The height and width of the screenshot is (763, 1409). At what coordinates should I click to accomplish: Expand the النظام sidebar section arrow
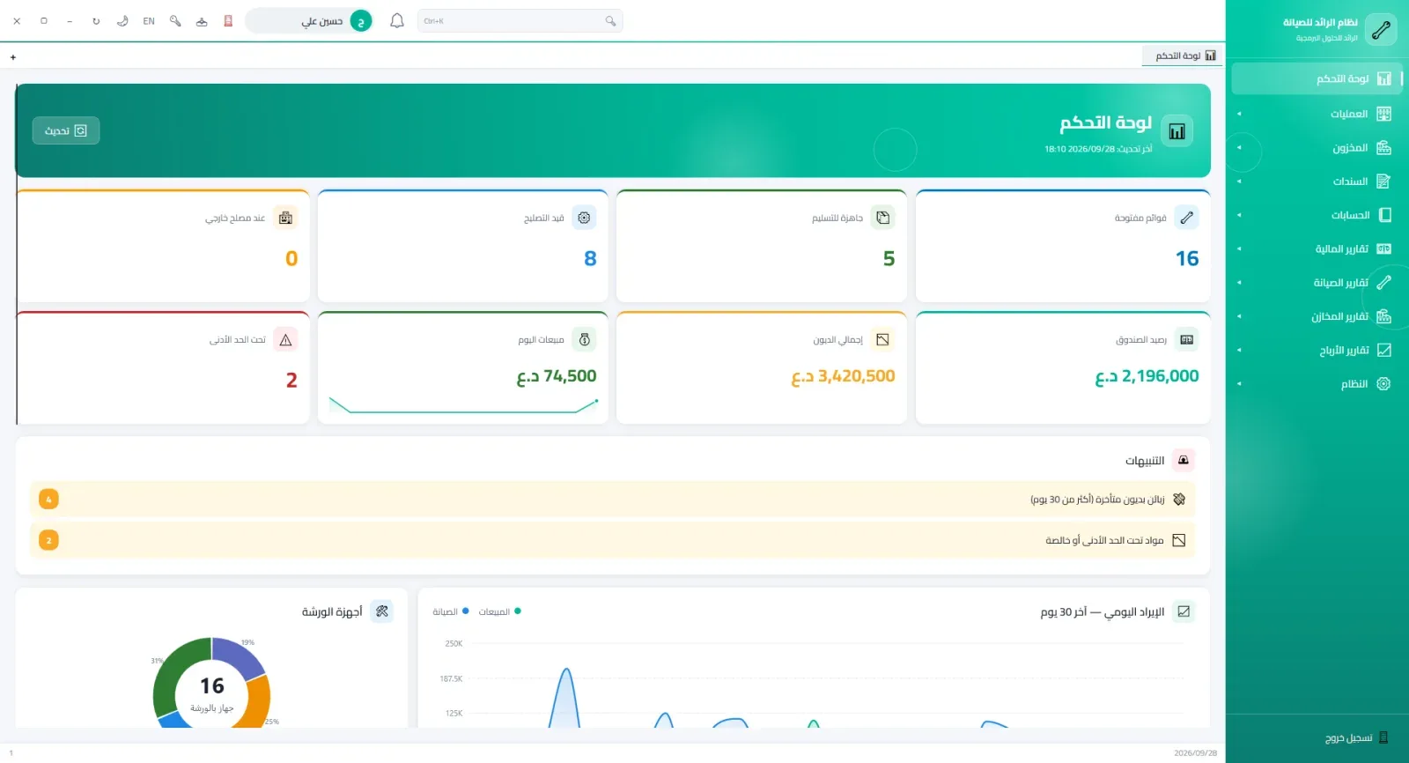point(1239,383)
